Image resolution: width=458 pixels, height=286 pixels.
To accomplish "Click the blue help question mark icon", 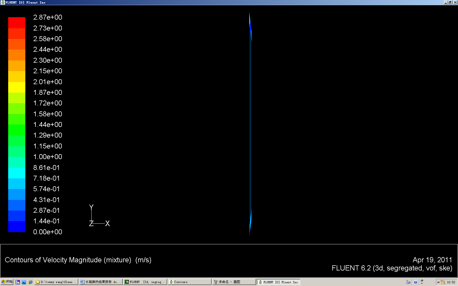I will click(x=415, y=282).
